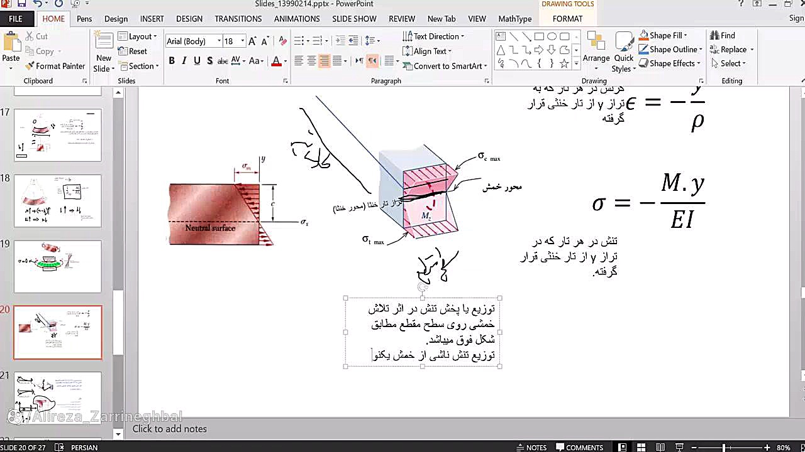Toggle strikethrough formatting
The height and width of the screenshot is (452, 805).
point(222,61)
